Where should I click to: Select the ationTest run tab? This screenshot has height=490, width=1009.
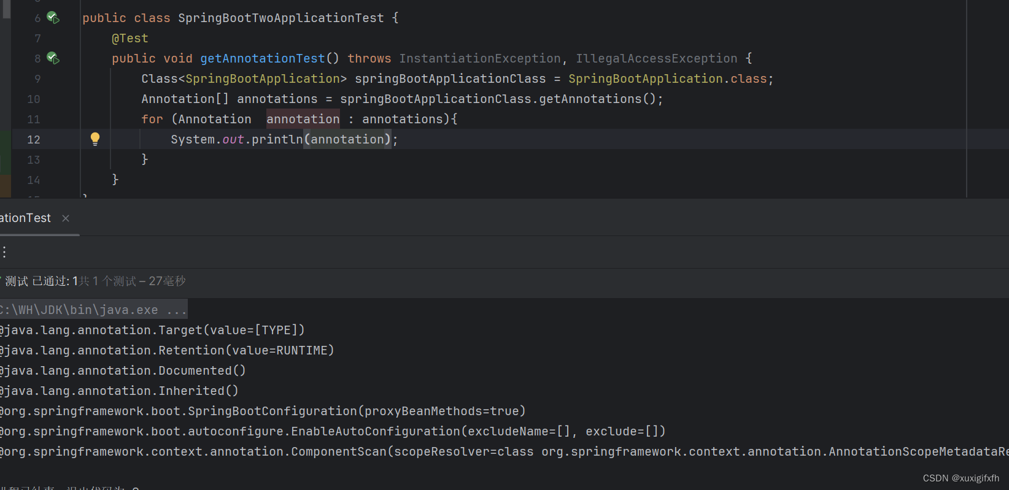coord(25,218)
